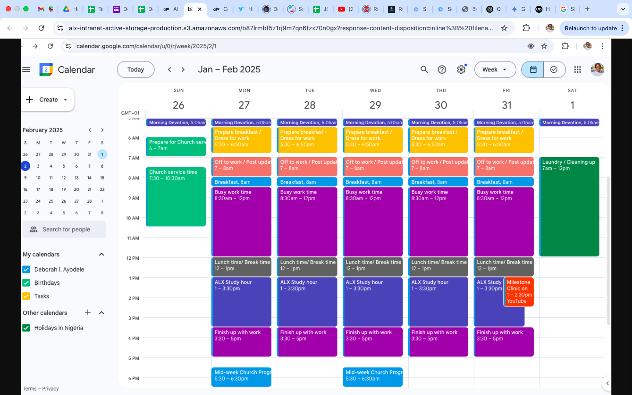Toggle the Birthdays calendar checkbox
The width and height of the screenshot is (632, 395).
coord(26,283)
